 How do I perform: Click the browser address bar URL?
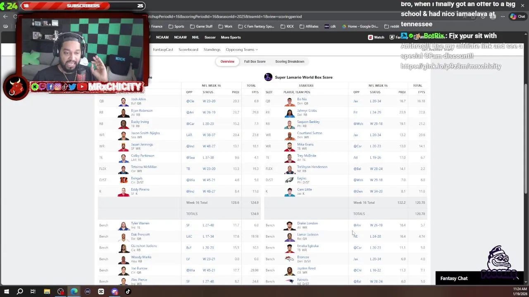(x=225, y=16)
